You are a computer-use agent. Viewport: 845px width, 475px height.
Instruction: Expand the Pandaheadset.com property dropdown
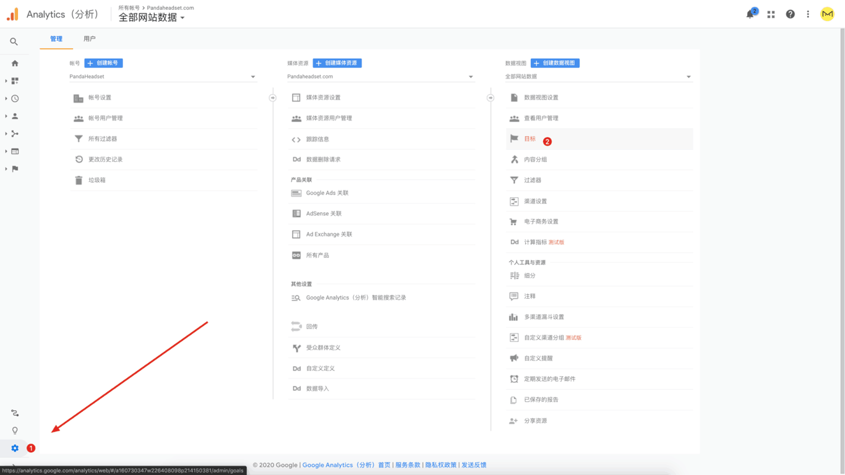coord(380,77)
